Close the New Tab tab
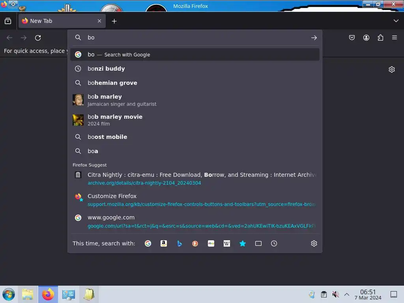The width and height of the screenshot is (404, 303). click(99, 21)
